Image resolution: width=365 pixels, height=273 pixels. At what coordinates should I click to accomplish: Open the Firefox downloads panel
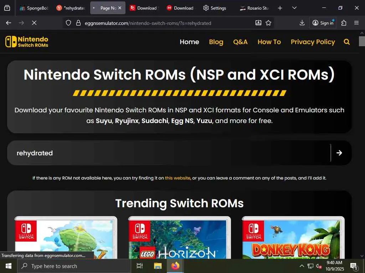click(302, 23)
